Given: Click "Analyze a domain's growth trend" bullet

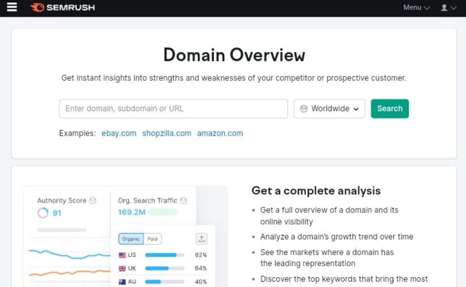Looking at the screenshot, I should point(337,237).
